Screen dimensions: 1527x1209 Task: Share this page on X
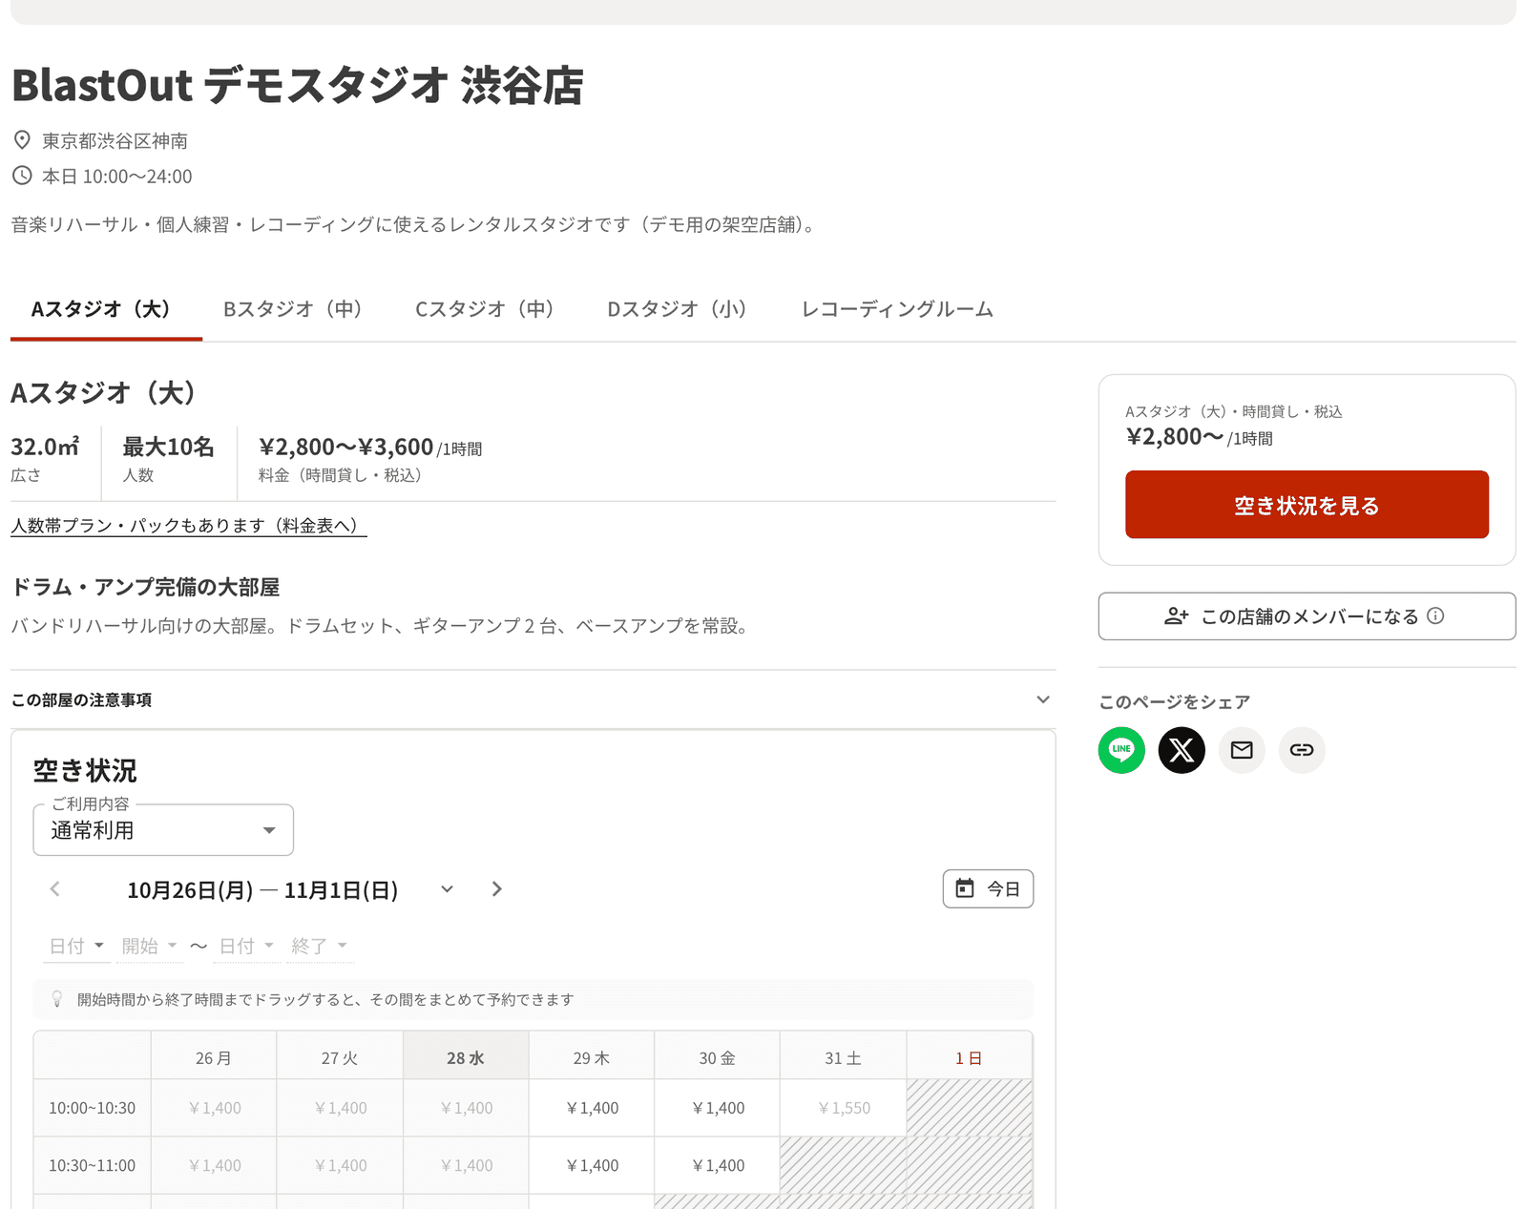click(1182, 750)
